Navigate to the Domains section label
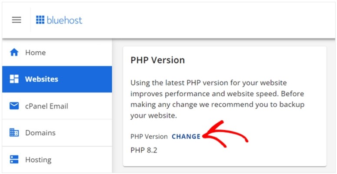This screenshot has height=174, width=337. point(40,133)
